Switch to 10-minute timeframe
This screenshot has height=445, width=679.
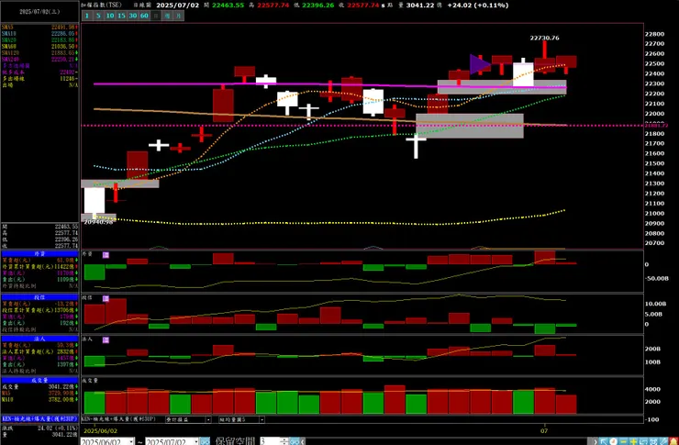click(110, 16)
